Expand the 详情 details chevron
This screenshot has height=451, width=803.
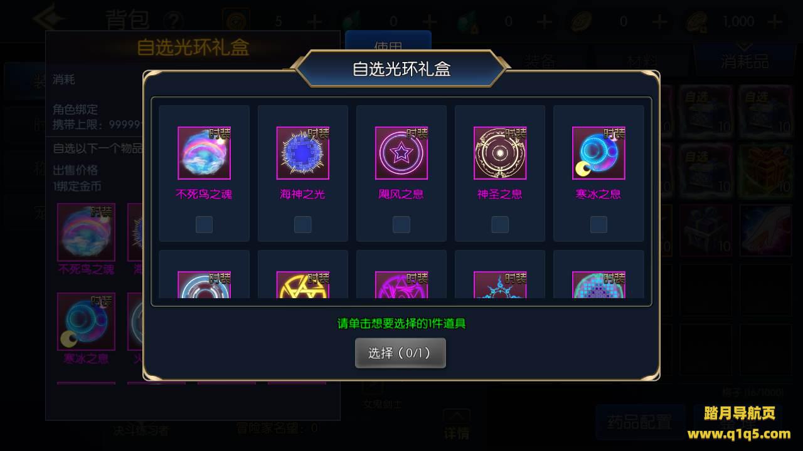457,425
